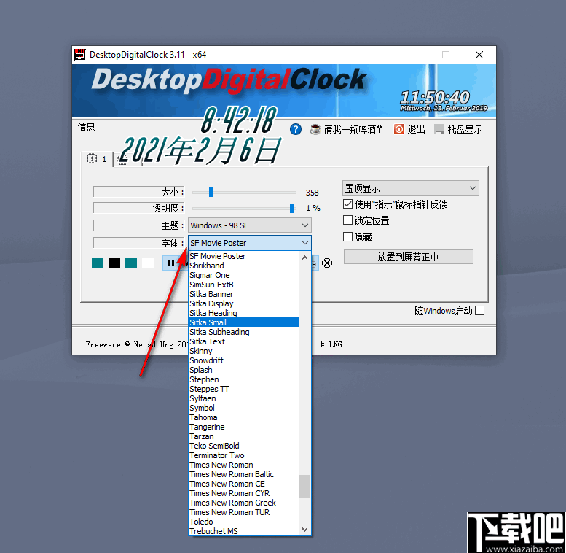Select Trebuchet MS font

pyautogui.click(x=243, y=531)
